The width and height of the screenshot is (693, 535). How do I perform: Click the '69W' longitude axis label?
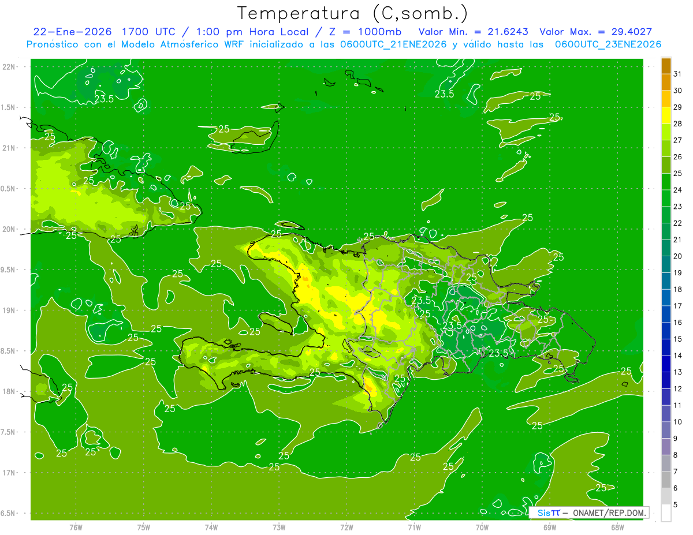(x=550, y=527)
